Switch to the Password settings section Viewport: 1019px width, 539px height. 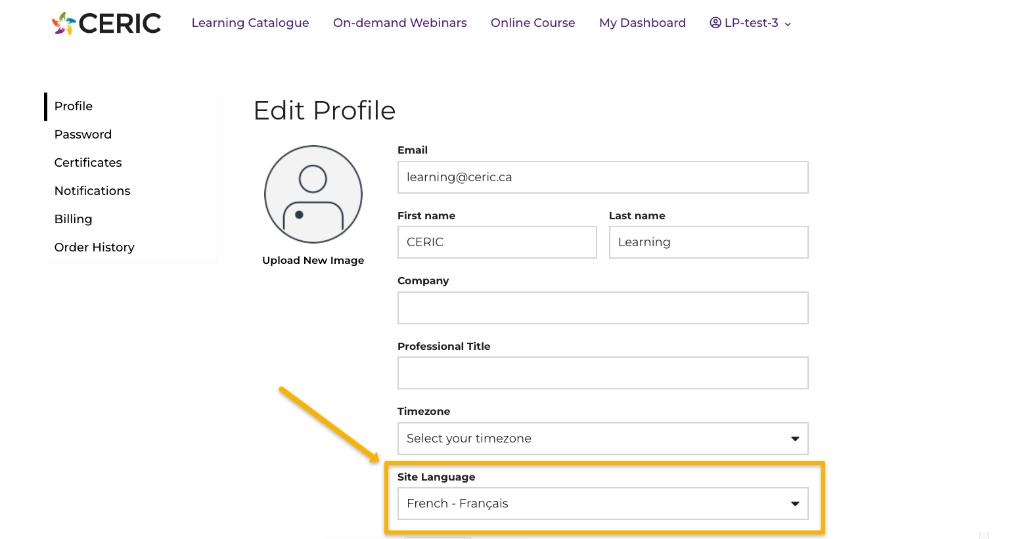83,135
